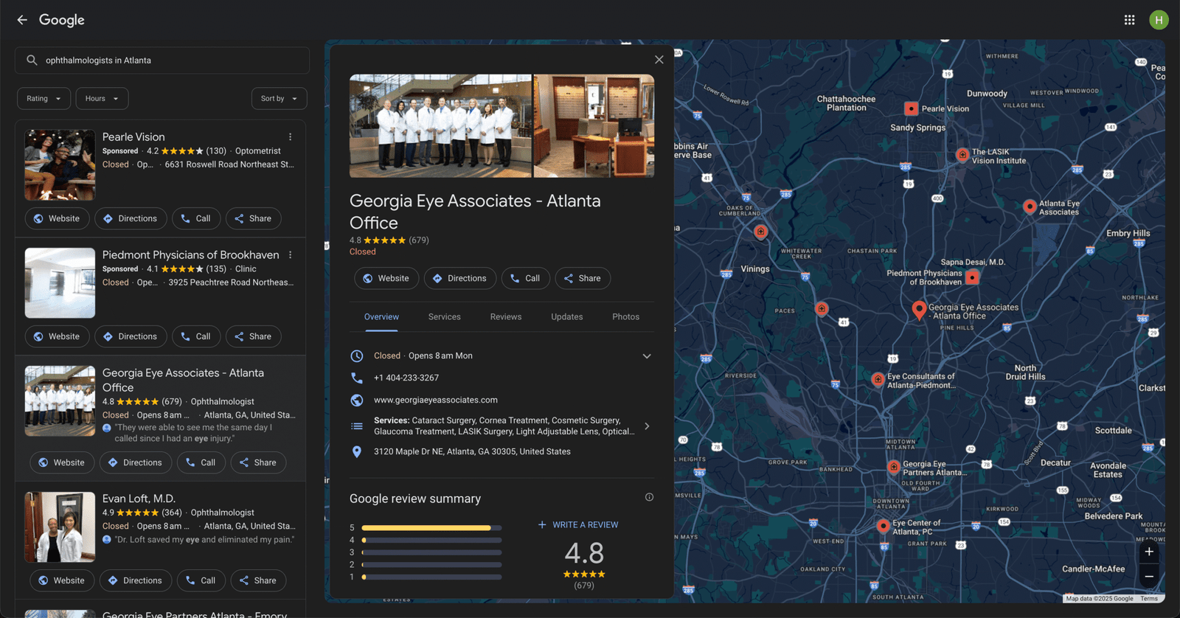Click Write a Review

coord(578,525)
